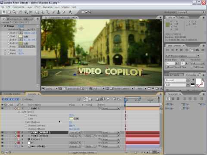Screen dimensions: 207x155
Task: Toggle visibility of the Light 1 layer
Action: click(3, 108)
